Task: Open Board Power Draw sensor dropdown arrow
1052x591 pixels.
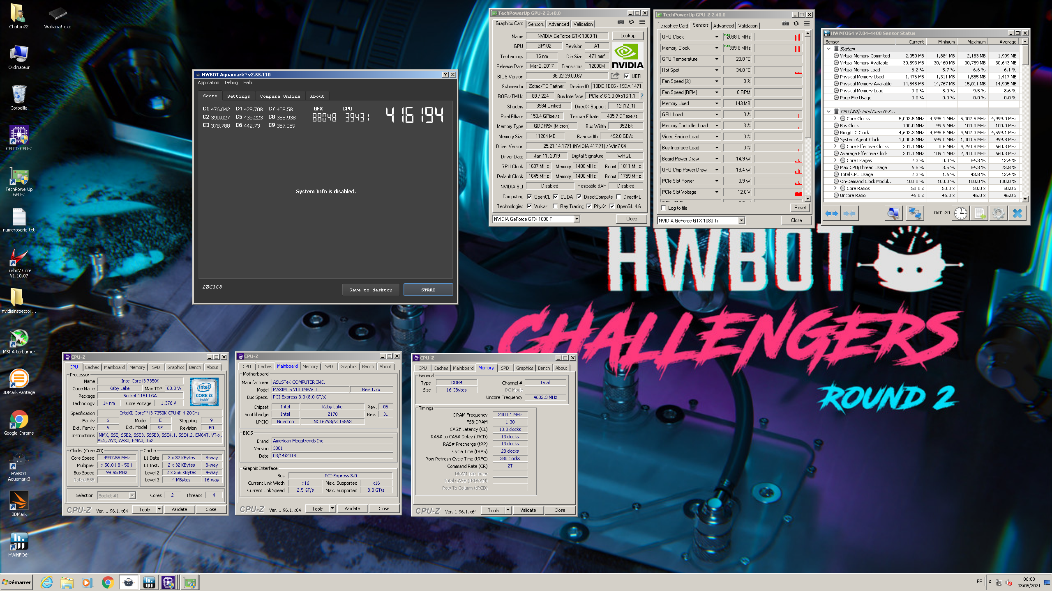Action: pos(717,159)
